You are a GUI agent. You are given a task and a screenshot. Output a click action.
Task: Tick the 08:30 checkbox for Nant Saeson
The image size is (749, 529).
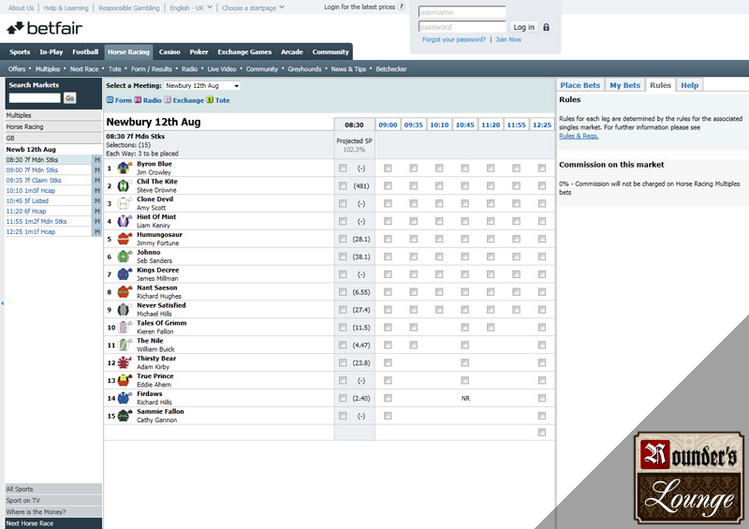[343, 291]
